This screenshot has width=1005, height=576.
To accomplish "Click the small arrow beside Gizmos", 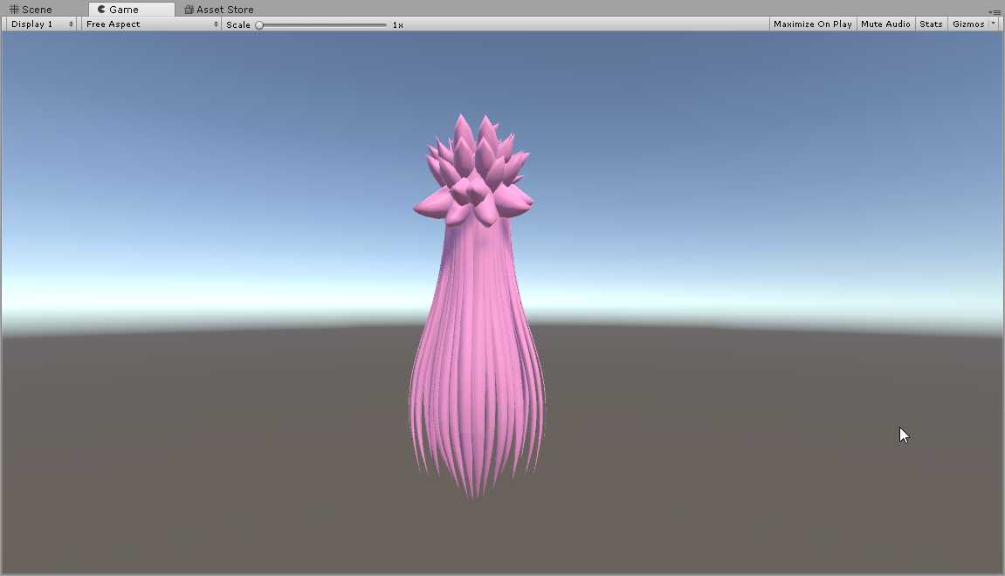I will 993,24.
